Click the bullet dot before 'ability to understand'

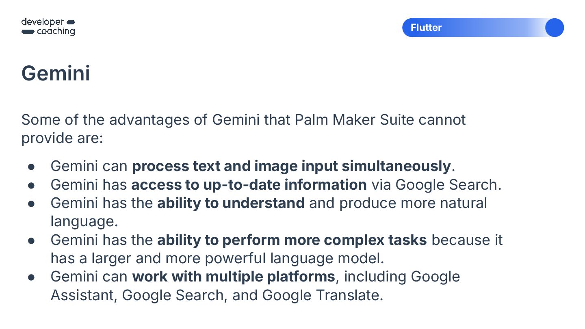coord(31,203)
